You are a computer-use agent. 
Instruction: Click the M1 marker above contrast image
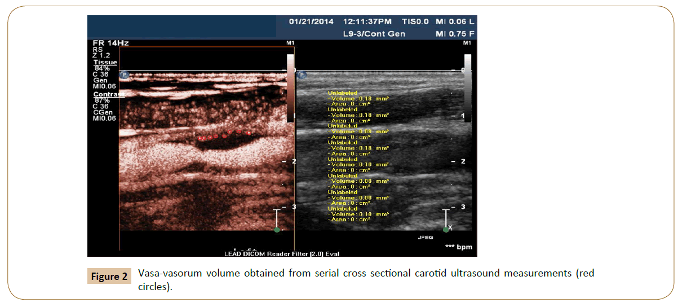[x=290, y=43]
